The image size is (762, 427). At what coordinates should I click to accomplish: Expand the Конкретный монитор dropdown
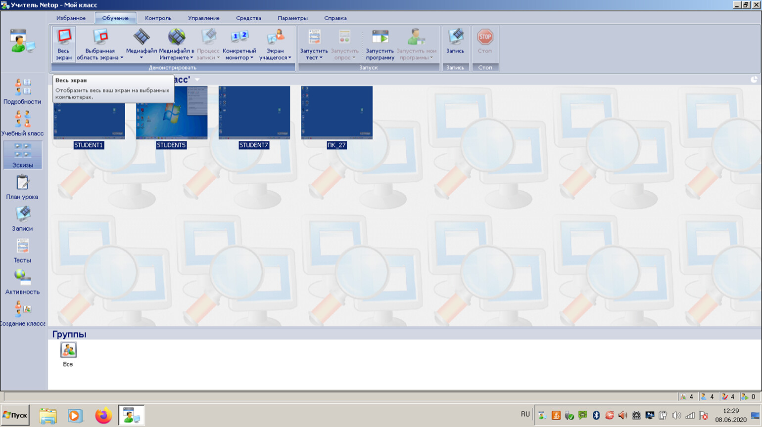tap(252, 58)
